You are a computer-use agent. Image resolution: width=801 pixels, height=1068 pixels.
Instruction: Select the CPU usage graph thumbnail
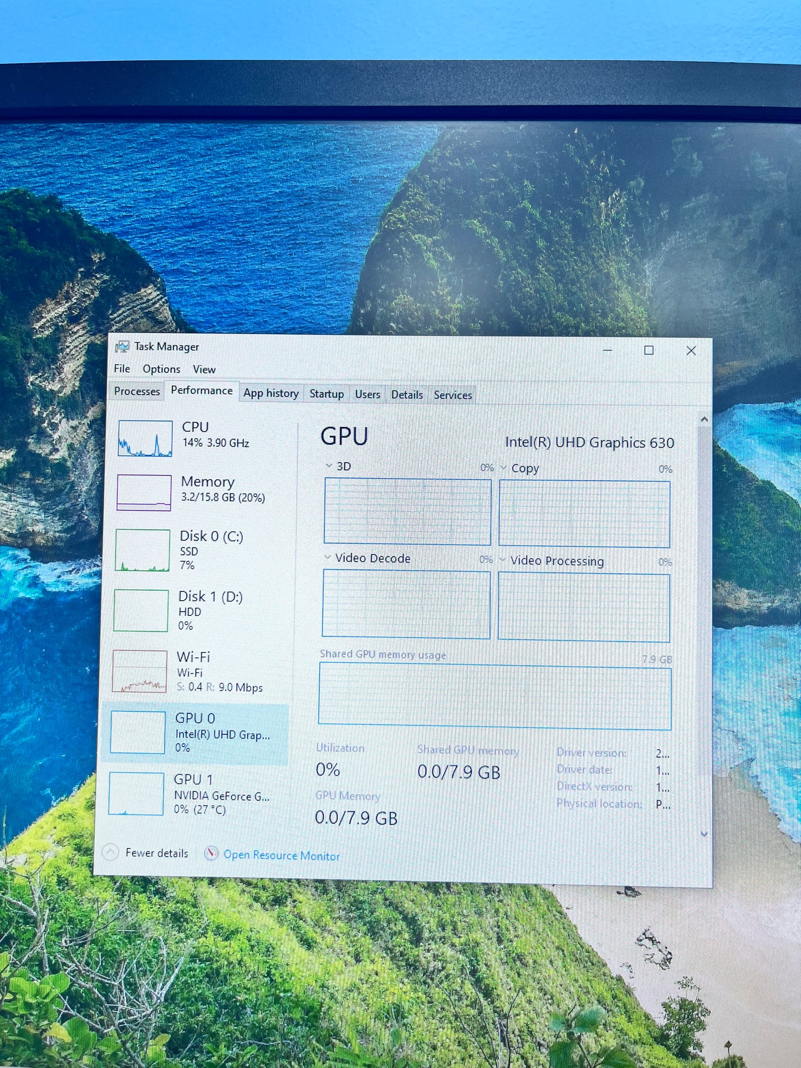coord(145,438)
